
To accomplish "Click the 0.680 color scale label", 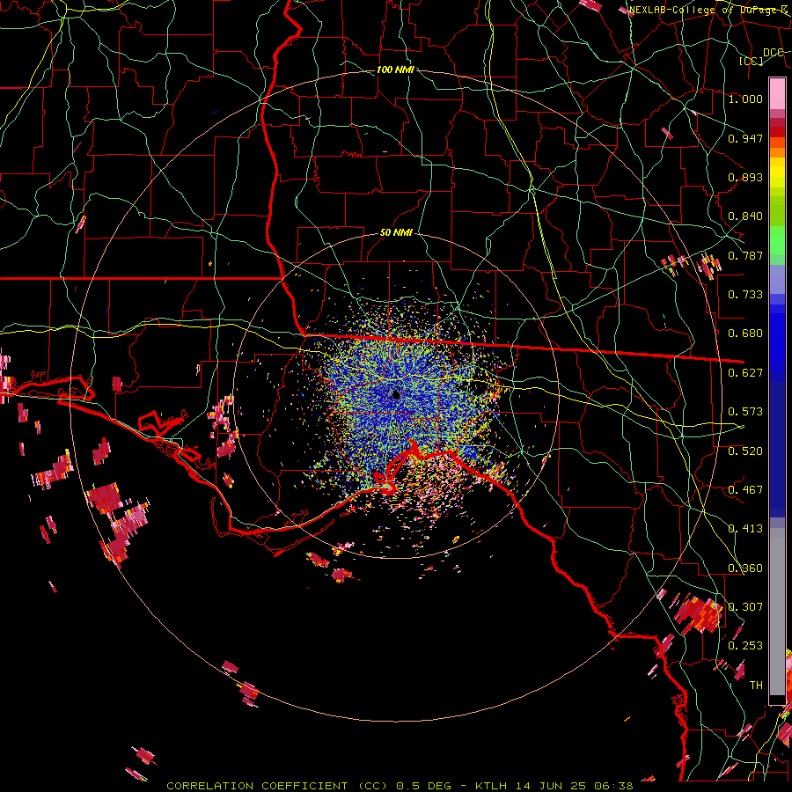I will pyautogui.click(x=745, y=334).
